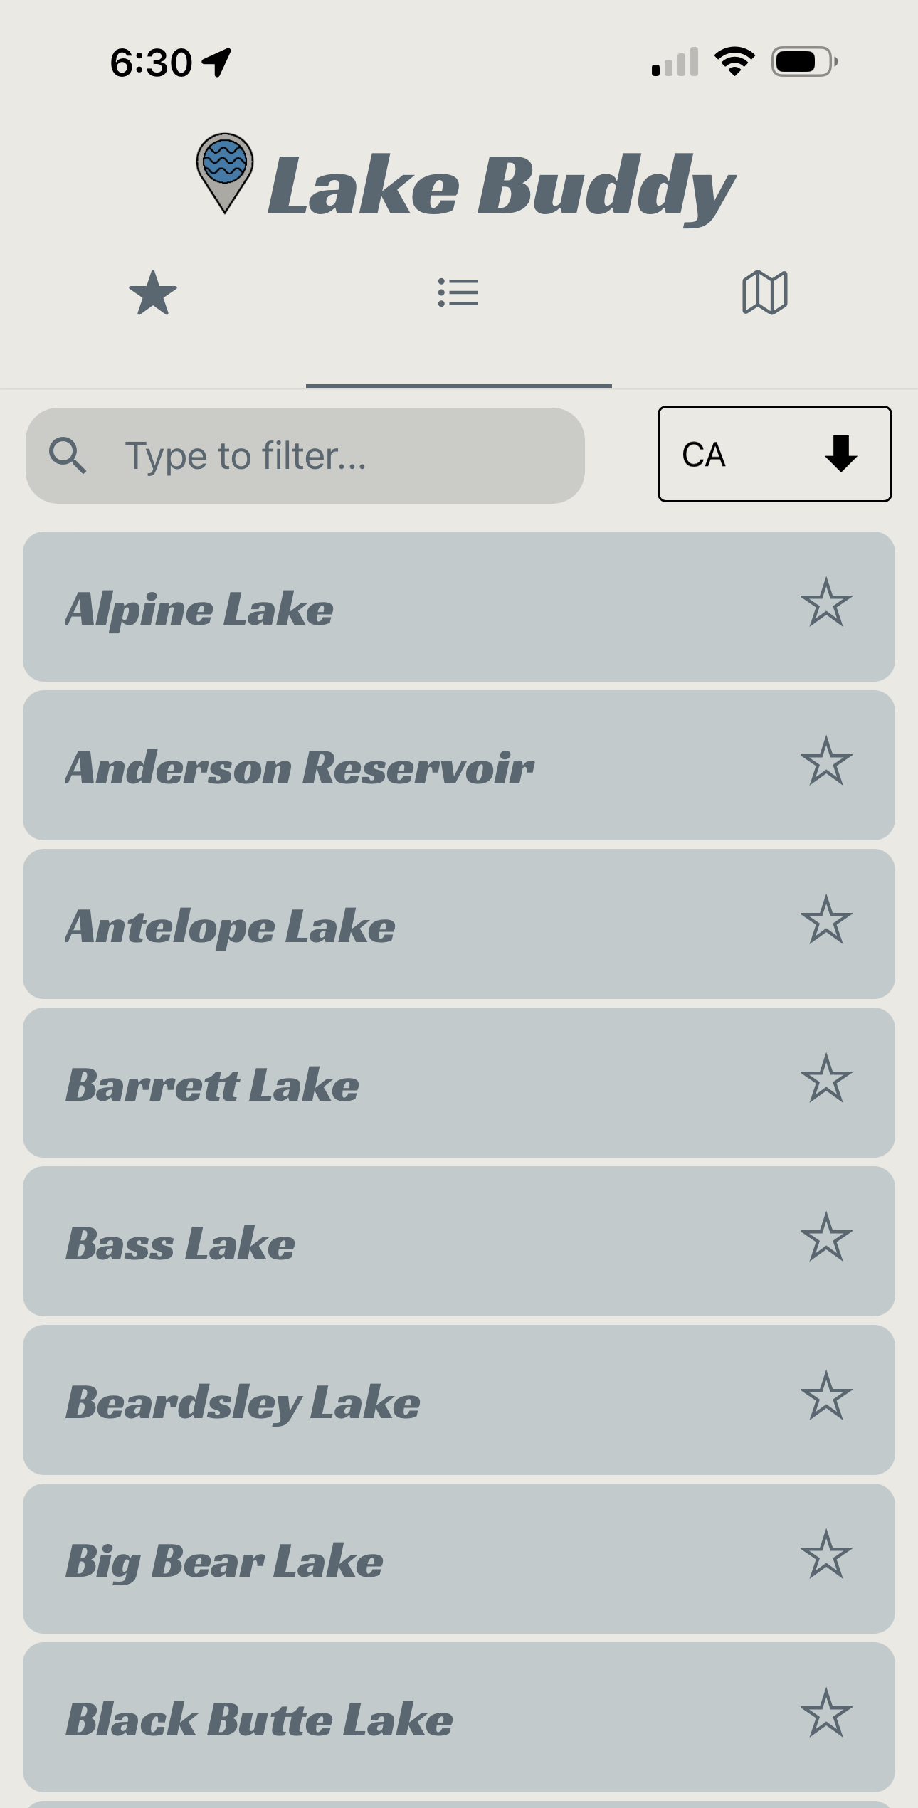Tap the Lake Buddy pin logo
Viewport: 918px width, 1808px height.
(x=225, y=173)
